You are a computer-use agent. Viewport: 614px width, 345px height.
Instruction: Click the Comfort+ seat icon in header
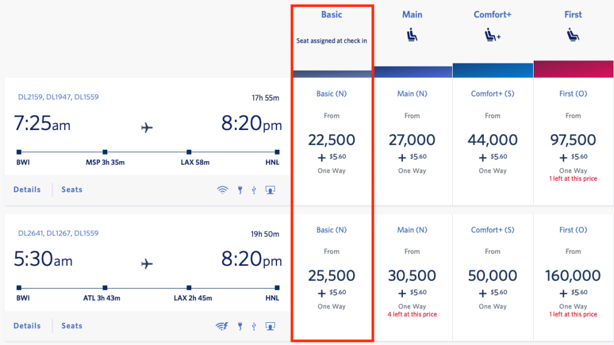[x=492, y=35]
